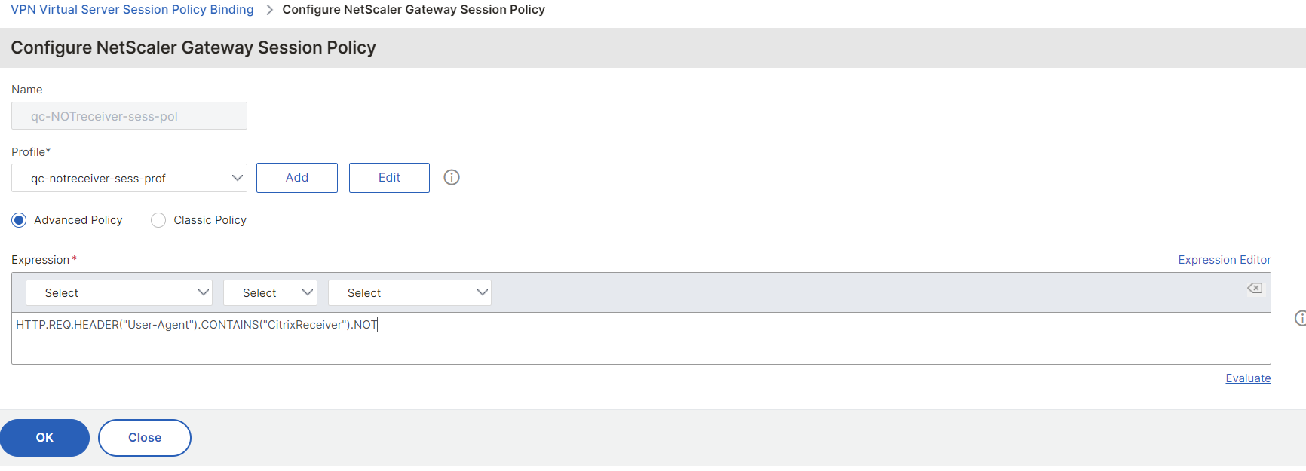This screenshot has width=1306, height=471.
Task: Click the disabled Name field
Action: 129,116
